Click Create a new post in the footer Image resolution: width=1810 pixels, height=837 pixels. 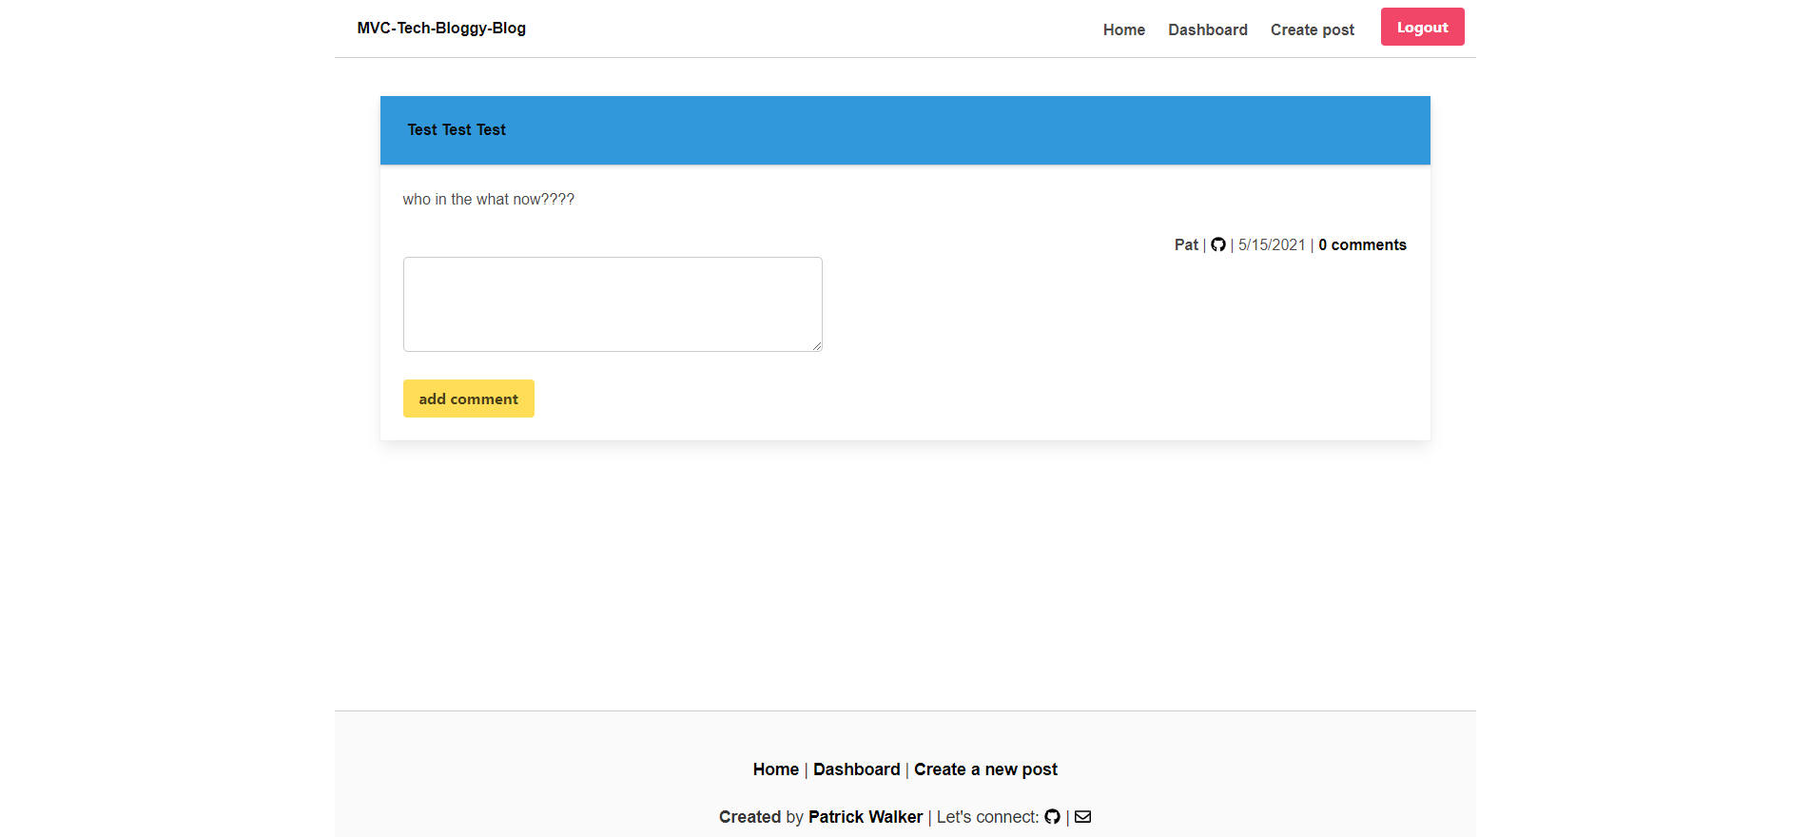click(985, 769)
